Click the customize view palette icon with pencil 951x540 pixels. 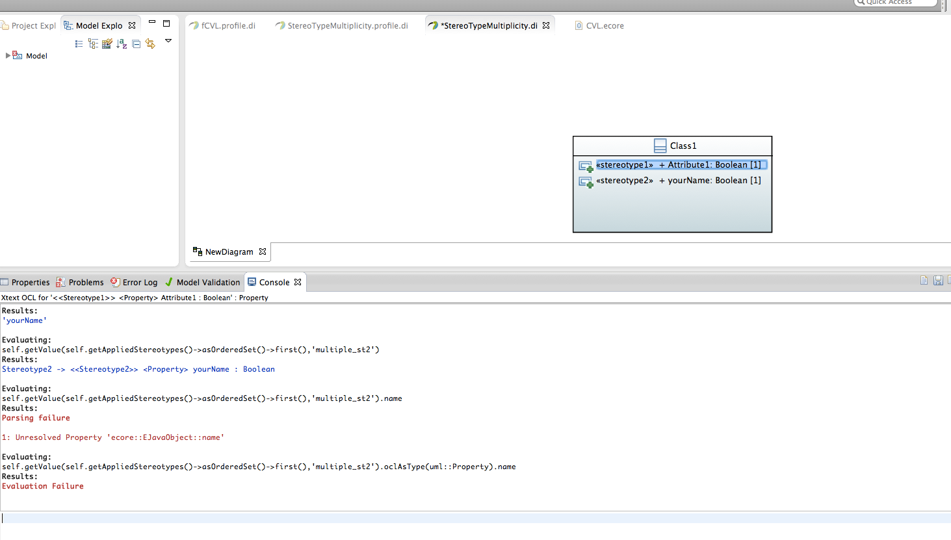click(107, 44)
